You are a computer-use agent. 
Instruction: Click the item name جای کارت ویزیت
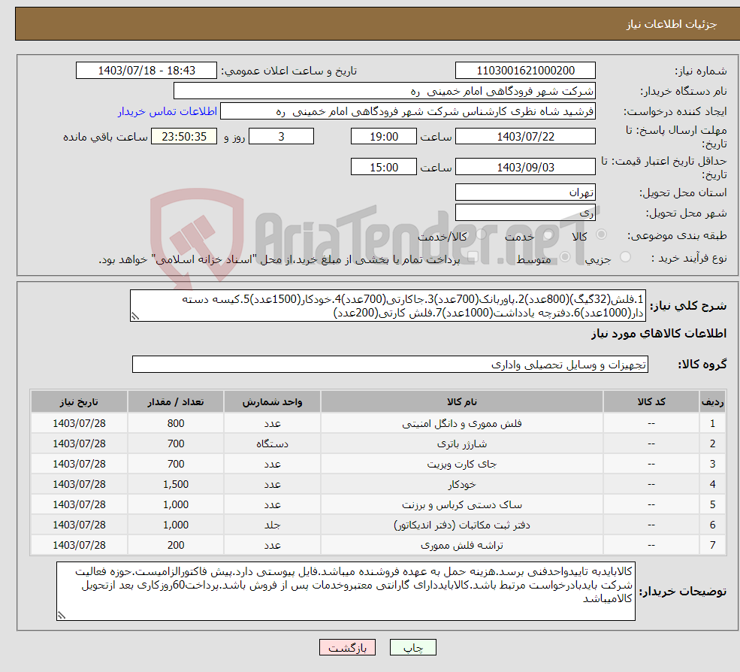(461, 465)
